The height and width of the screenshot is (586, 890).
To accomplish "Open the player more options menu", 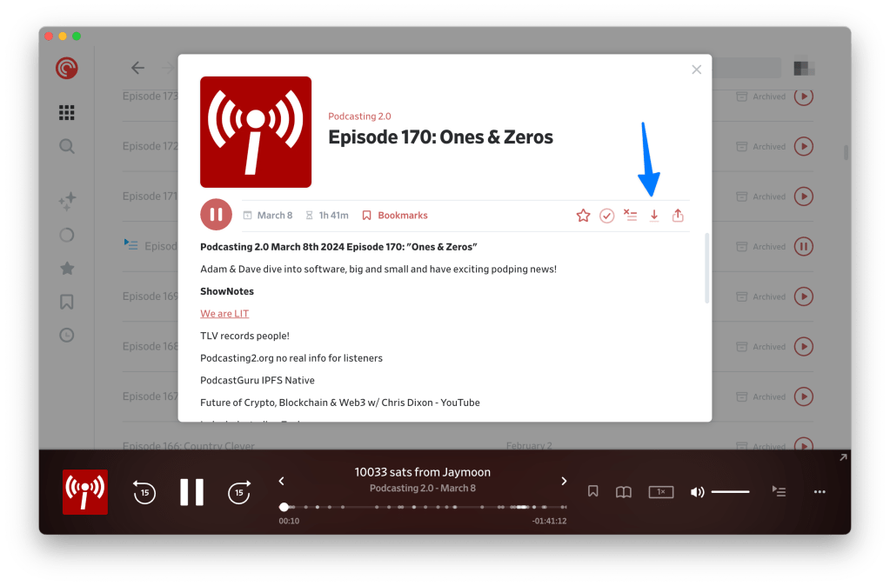I will 820,492.
